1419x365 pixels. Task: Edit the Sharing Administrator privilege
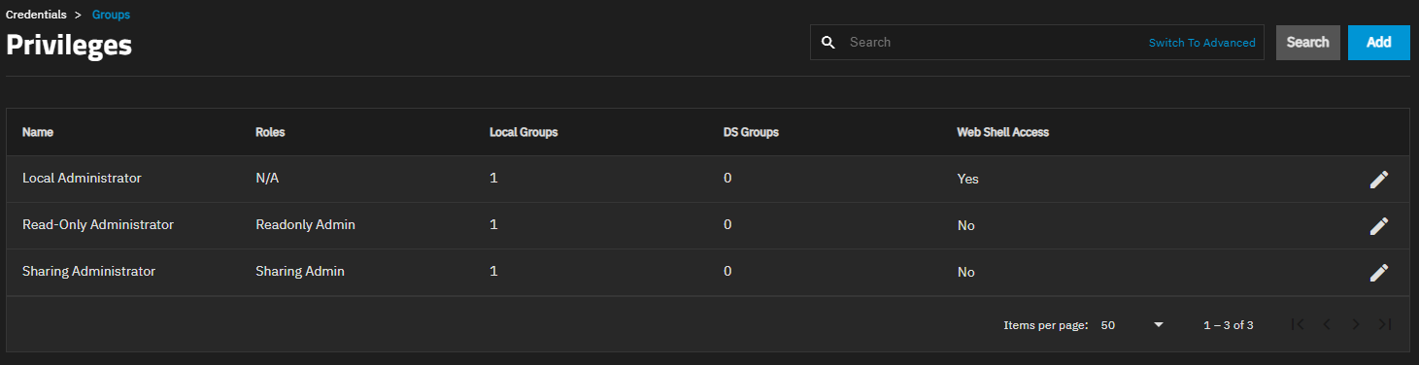[x=1378, y=273]
